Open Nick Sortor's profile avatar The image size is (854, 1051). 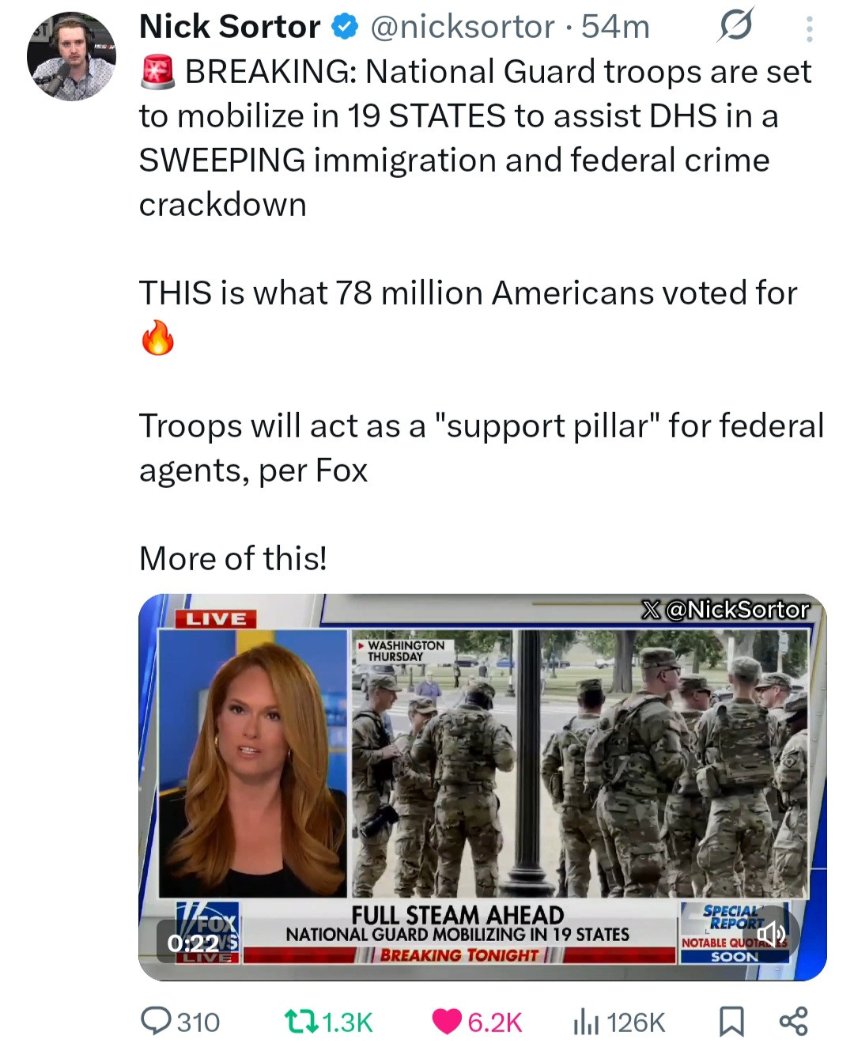[x=71, y=56]
